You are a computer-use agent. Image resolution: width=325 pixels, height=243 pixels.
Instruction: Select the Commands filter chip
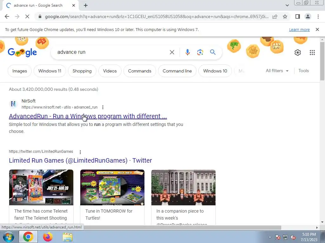[140, 71]
